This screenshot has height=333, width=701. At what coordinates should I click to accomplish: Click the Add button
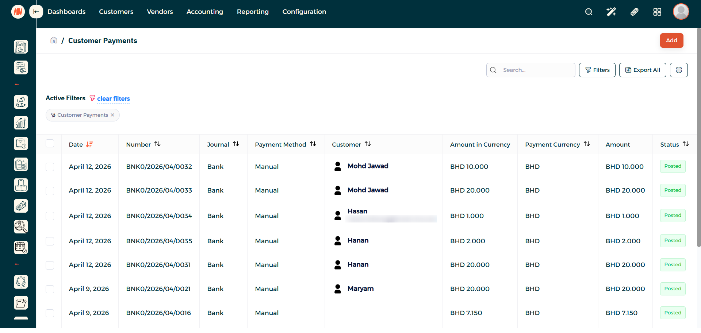pyautogui.click(x=671, y=40)
